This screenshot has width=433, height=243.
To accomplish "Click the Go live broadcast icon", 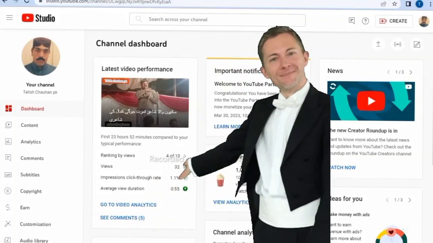I will pos(397,44).
